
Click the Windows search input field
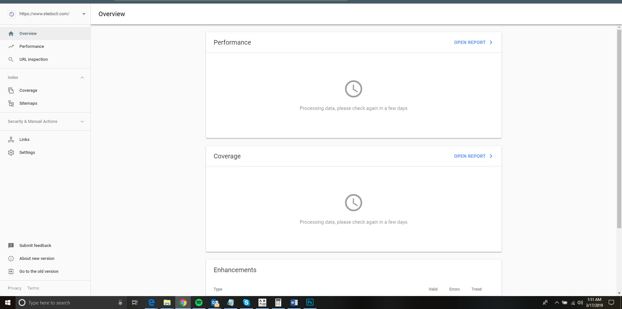(x=58, y=303)
